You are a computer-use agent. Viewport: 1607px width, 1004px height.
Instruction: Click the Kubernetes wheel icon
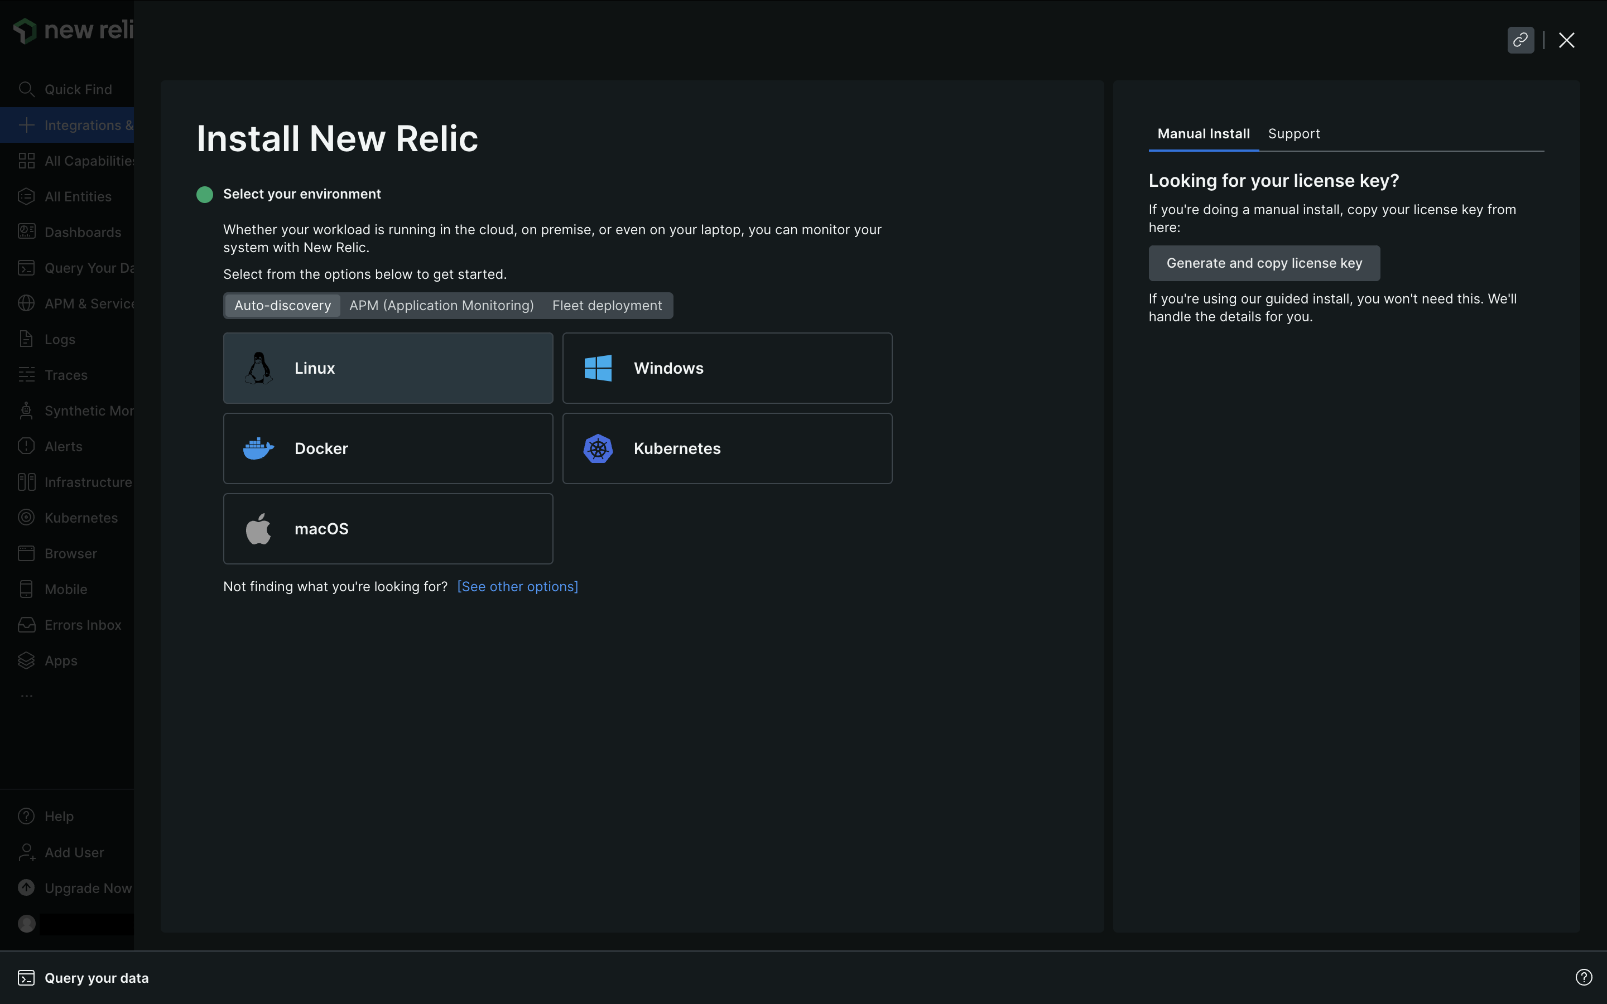[x=598, y=449]
